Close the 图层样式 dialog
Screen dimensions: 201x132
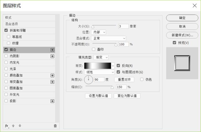195,6
